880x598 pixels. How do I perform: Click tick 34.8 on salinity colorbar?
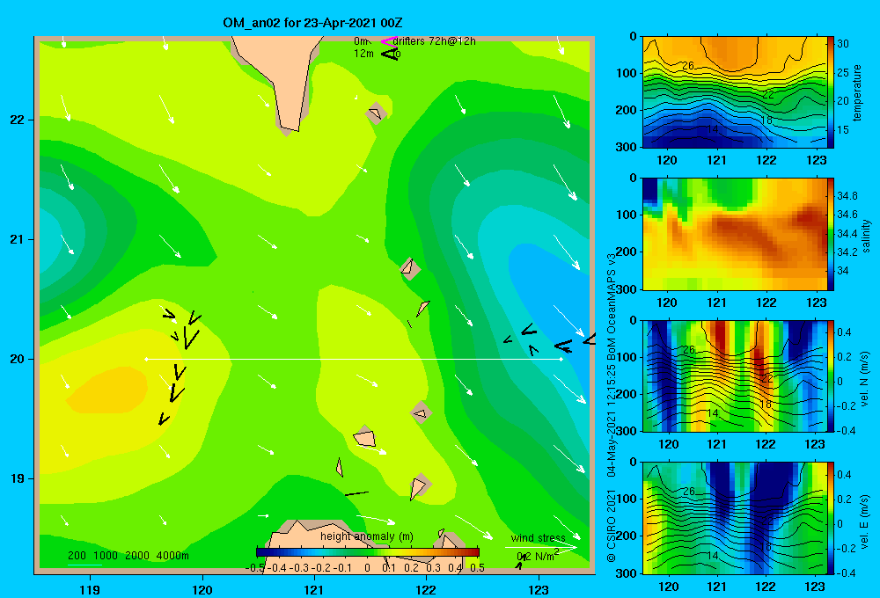[847, 196]
